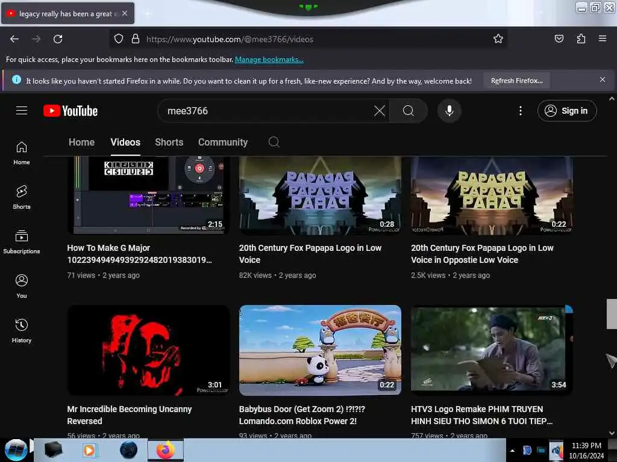Open the YouTube settings three-dot menu
Screen dimensions: 617x462
click(x=520, y=111)
